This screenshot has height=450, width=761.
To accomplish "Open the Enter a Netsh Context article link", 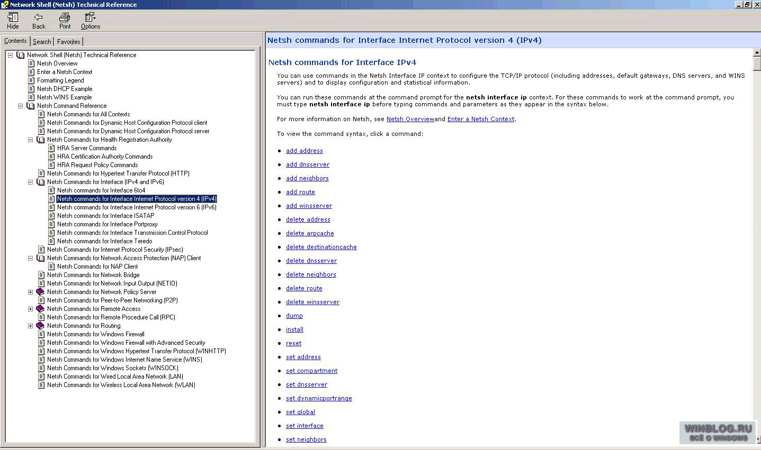I will click(x=481, y=119).
